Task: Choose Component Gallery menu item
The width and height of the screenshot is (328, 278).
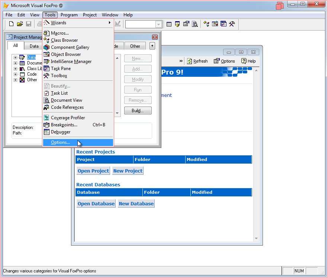Action: pos(78,47)
